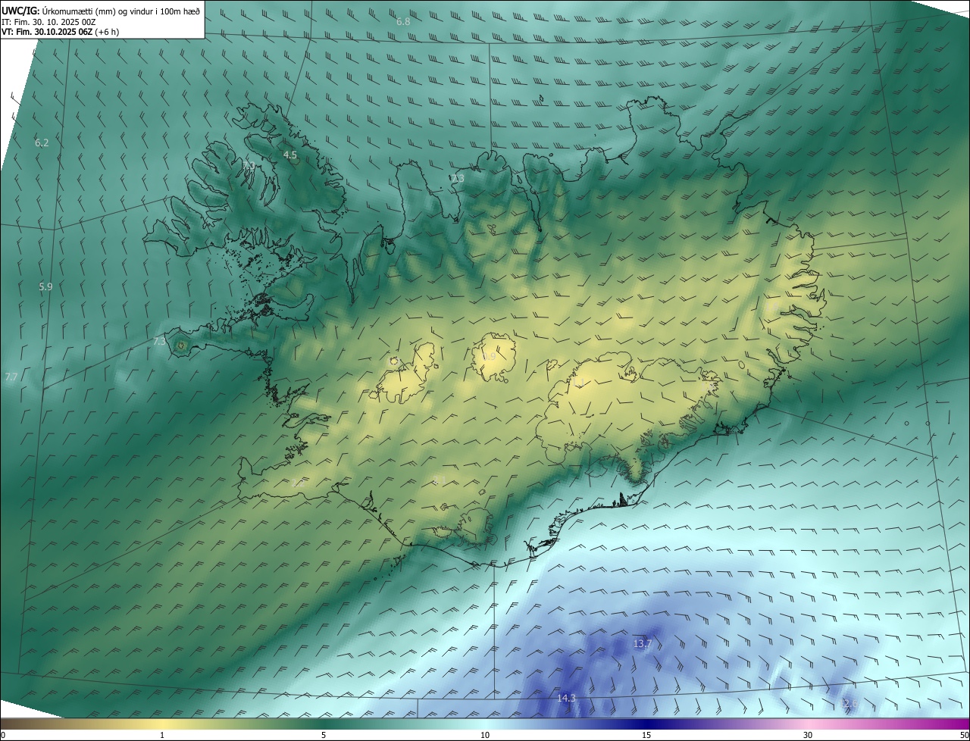Click the color scale tick label 50

[x=964, y=735]
